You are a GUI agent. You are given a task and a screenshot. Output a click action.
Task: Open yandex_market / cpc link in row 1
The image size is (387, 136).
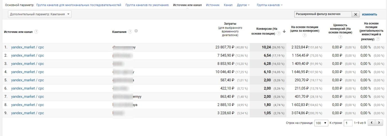pos(27,47)
